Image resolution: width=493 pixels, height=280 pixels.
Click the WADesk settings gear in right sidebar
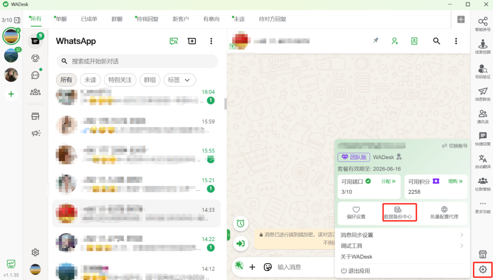[x=482, y=269]
